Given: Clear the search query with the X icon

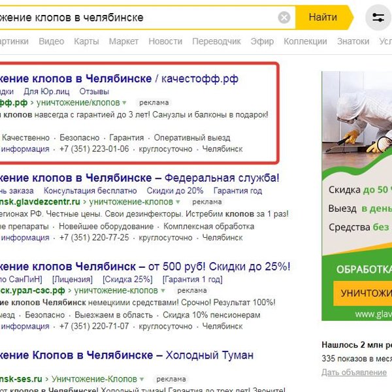Looking at the screenshot, I should click(x=284, y=18).
